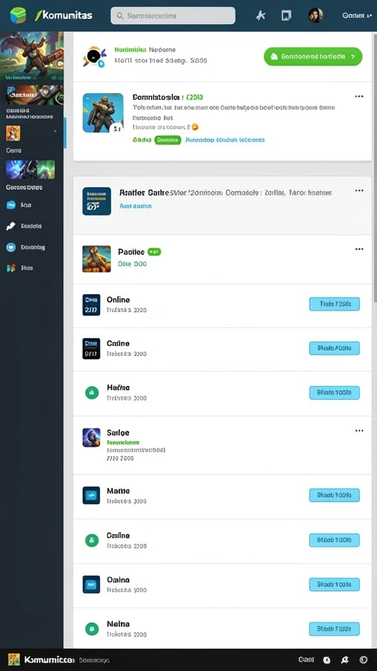This screenshot has width=377, height=671.
Task: Click the vertical scrollbar of the main list
Action: (375, 167)
